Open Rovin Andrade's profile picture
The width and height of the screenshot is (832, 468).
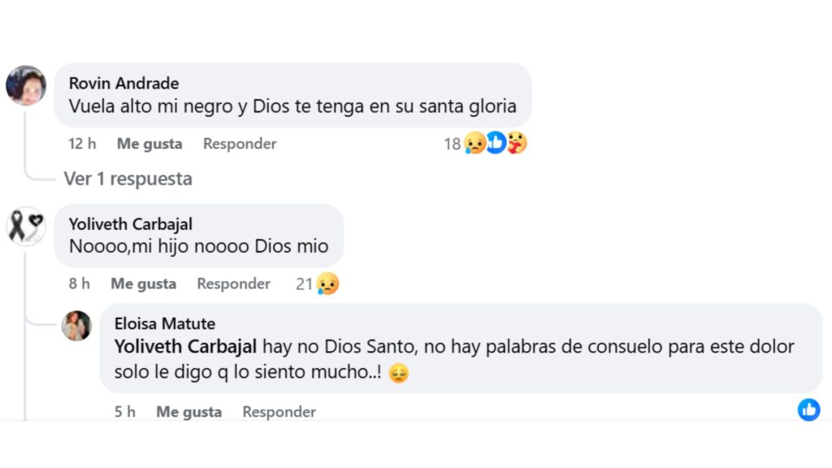(x=26, y=84)
